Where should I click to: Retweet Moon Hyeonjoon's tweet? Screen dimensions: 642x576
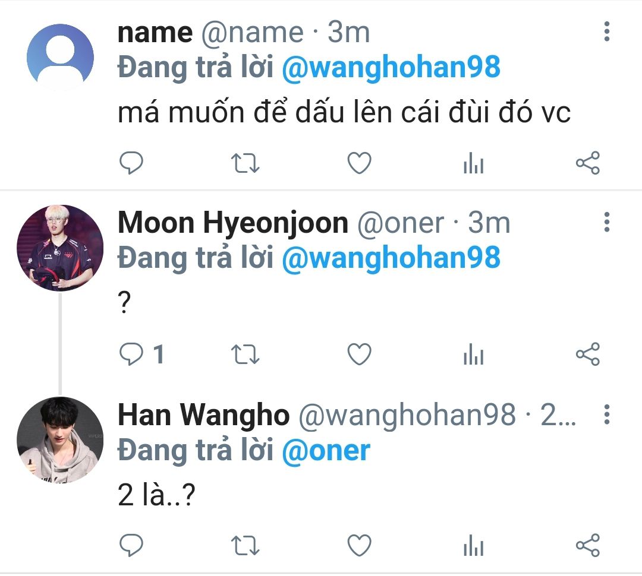244,355
